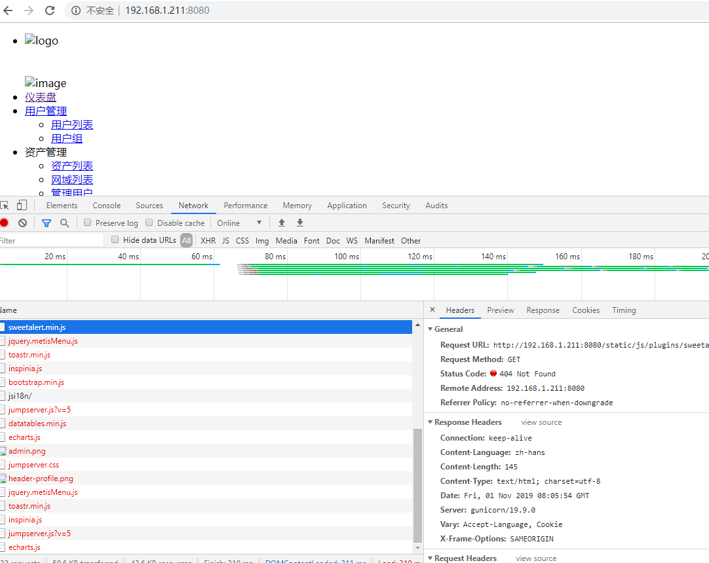Open the 用户组 link
The width and height of the screenshot is (709, 563).
point(67,139)
